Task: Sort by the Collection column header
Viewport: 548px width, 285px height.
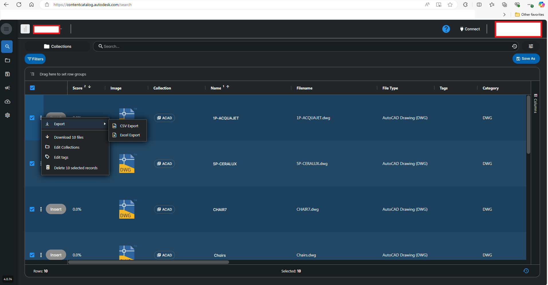Action: point(162,88)
